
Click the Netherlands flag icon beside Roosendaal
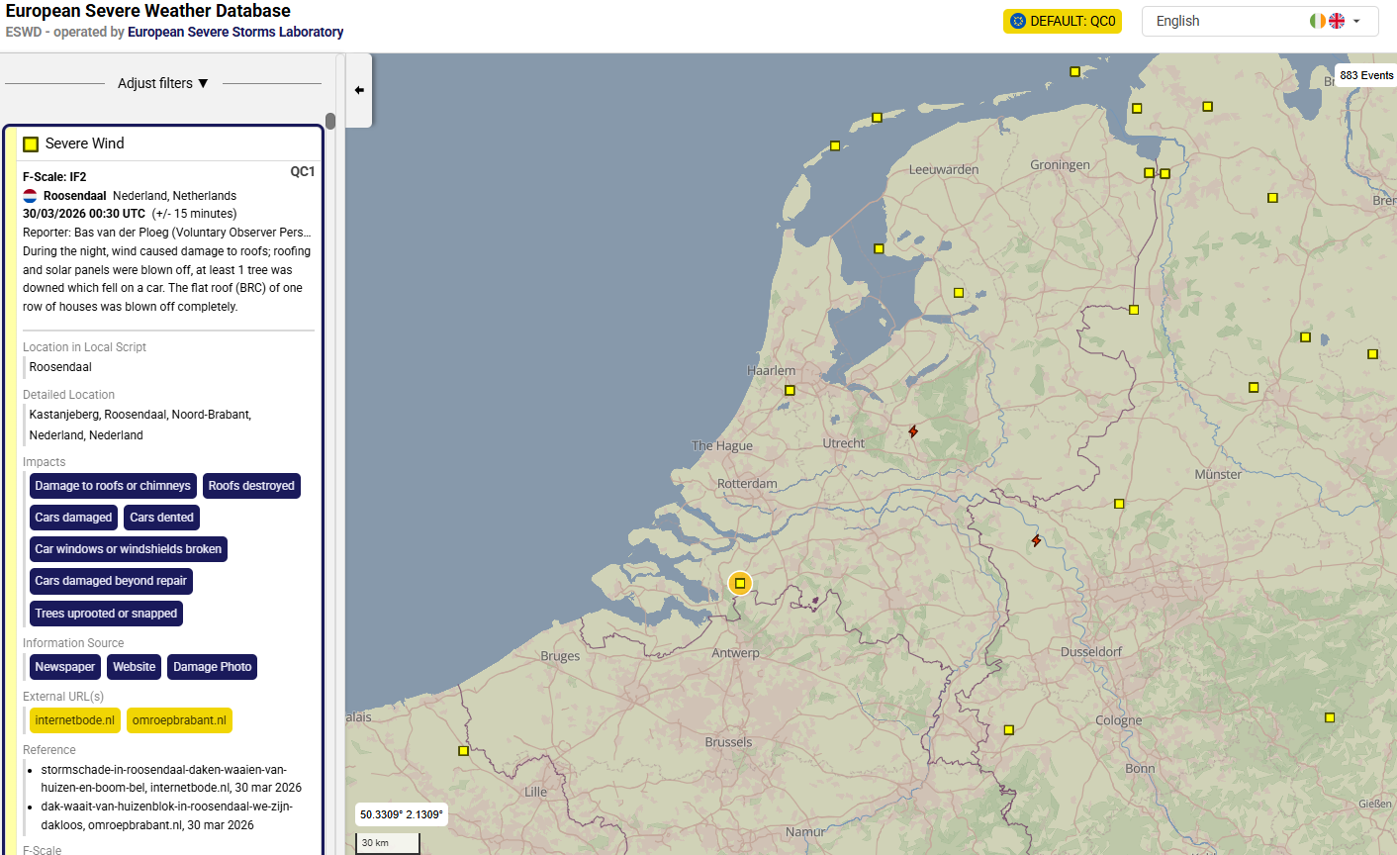tap(30, 196)
